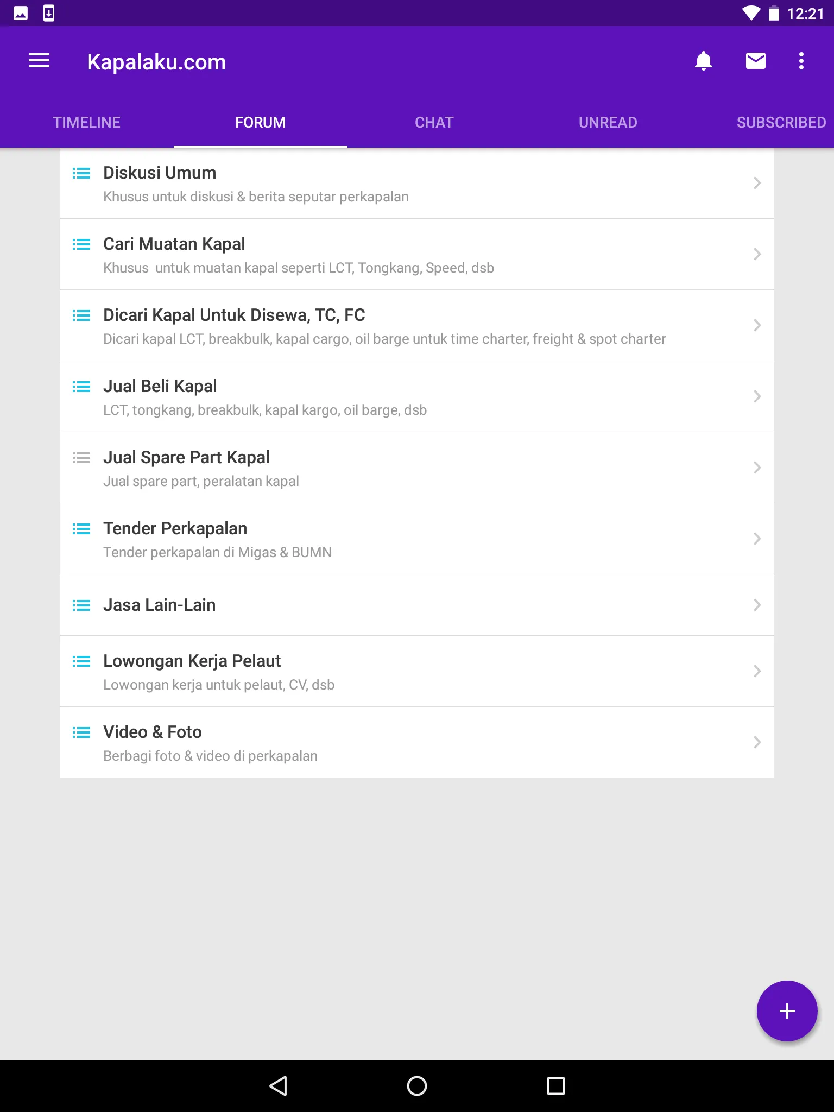834x1112 pixels.
Task: Tap the download notification icon in status bar
Action: (x=49, y=13)
